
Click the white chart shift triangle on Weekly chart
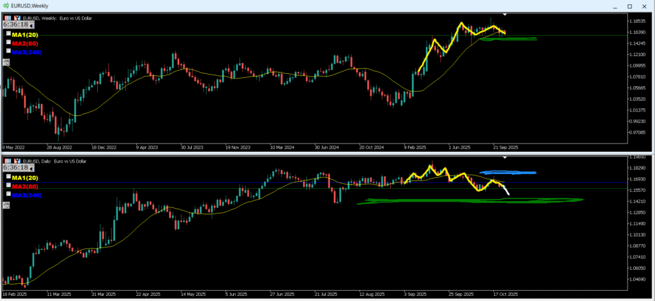pos(505,14)
